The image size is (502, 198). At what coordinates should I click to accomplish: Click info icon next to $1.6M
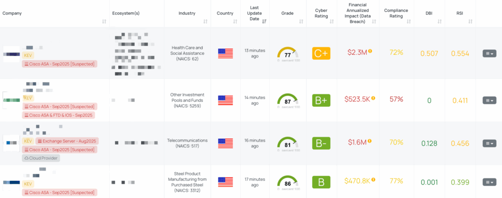pos(370,141)
